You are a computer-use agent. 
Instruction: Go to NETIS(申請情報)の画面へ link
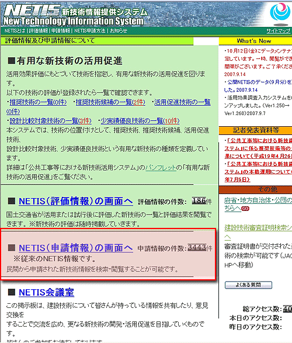point(76,248)
